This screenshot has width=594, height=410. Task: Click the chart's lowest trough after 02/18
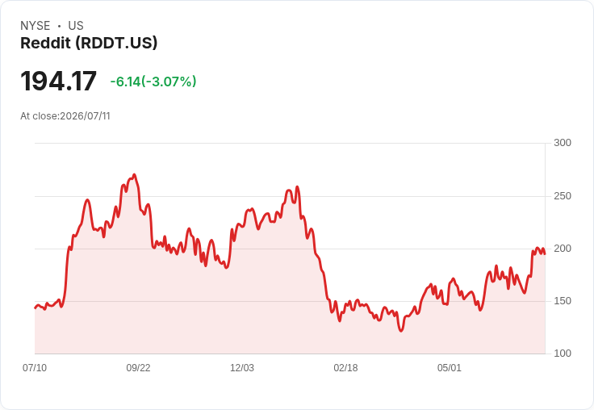click(x=401, y=331)
